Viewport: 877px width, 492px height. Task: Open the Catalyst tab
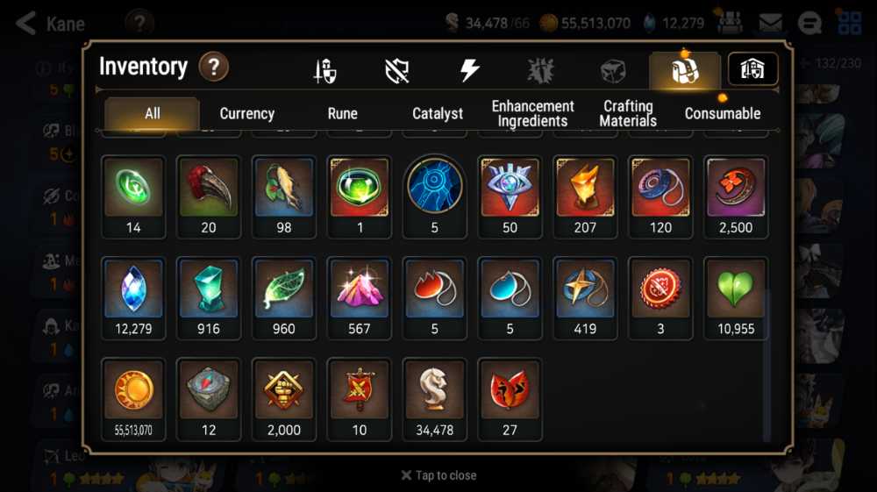(x=438, y=113)
